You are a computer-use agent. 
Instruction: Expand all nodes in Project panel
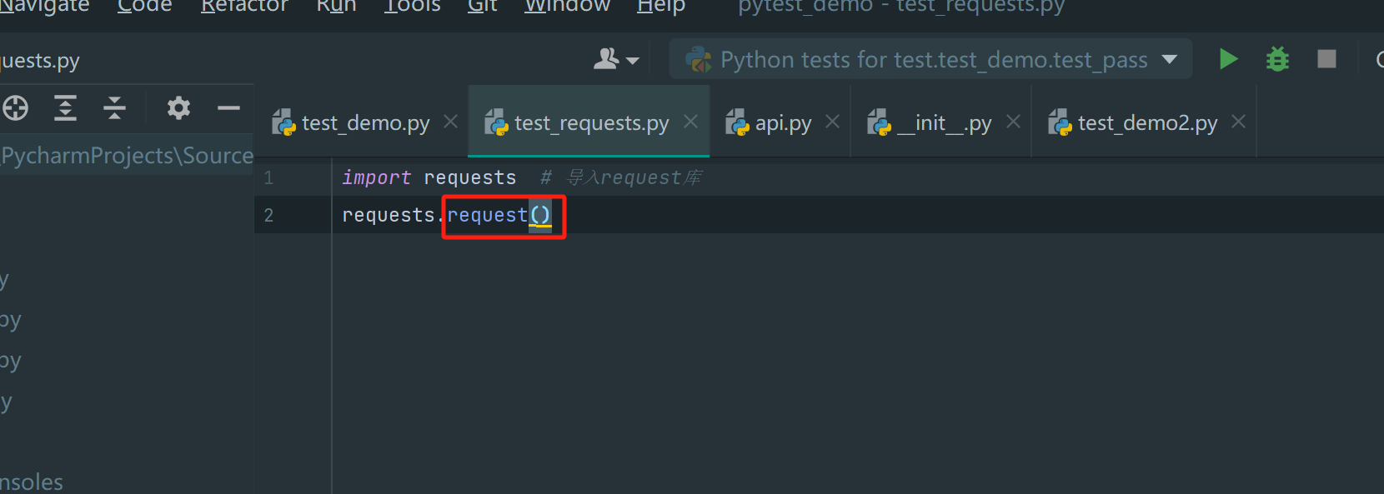(x=65, y=107)
